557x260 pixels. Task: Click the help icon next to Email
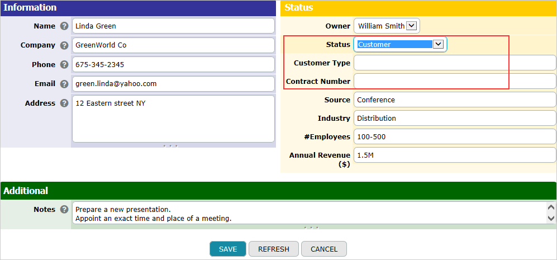click(x=64, y=84)
